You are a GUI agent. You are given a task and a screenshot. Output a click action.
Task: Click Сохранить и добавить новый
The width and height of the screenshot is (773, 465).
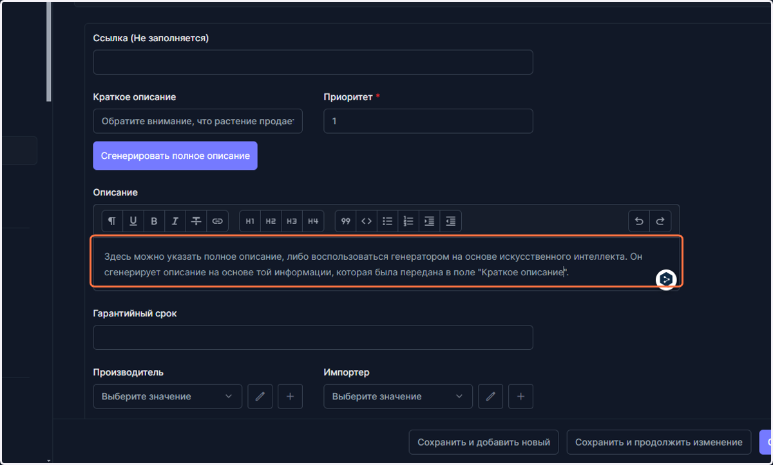point(484,442)
